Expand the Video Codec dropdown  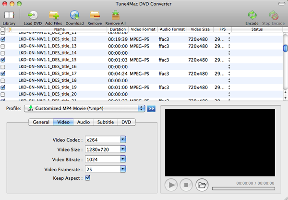pos(123,139)
